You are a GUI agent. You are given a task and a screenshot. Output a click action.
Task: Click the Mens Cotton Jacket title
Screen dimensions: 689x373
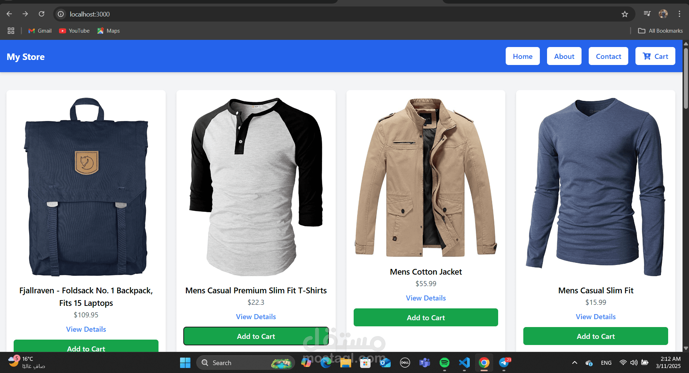(426, 272)
